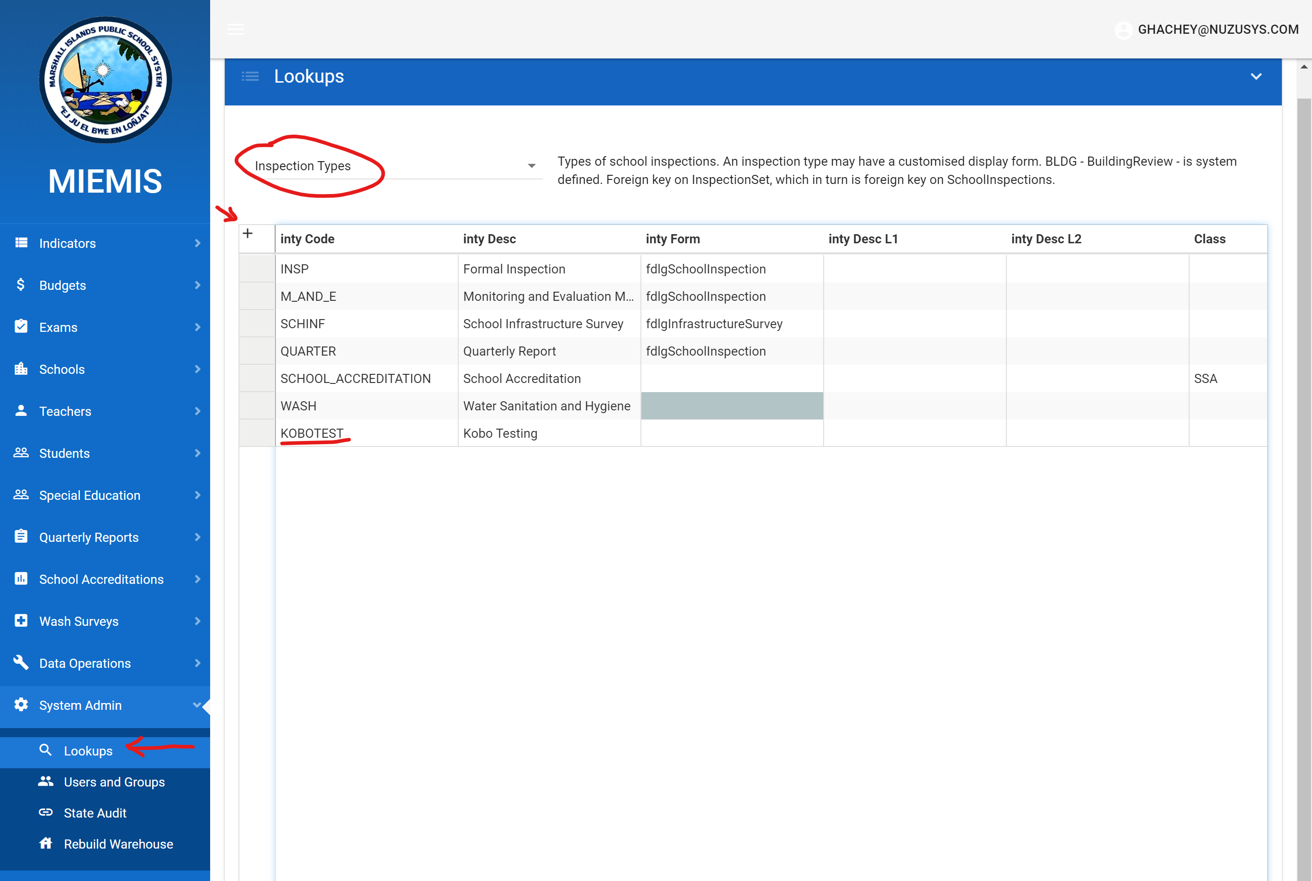This screenshot has width=1312, height=881.
Task: Click the scrollbar up arrow
Action: (1304, 67)
